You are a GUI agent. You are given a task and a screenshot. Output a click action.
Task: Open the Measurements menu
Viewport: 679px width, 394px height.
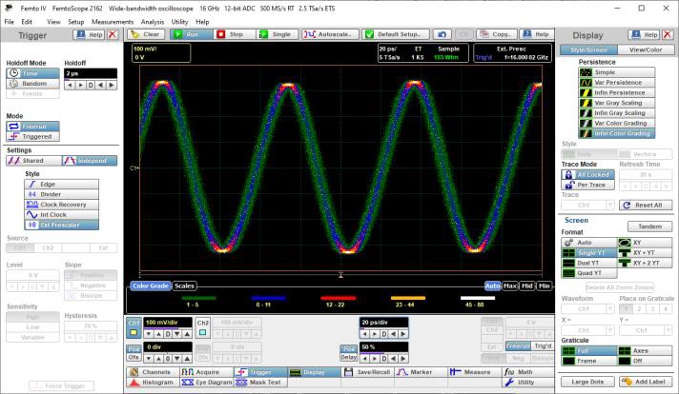113,21
